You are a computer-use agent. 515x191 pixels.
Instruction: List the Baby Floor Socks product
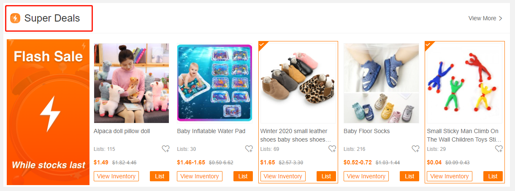coord(409,176)
